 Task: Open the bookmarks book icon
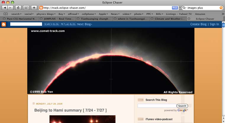6,14
